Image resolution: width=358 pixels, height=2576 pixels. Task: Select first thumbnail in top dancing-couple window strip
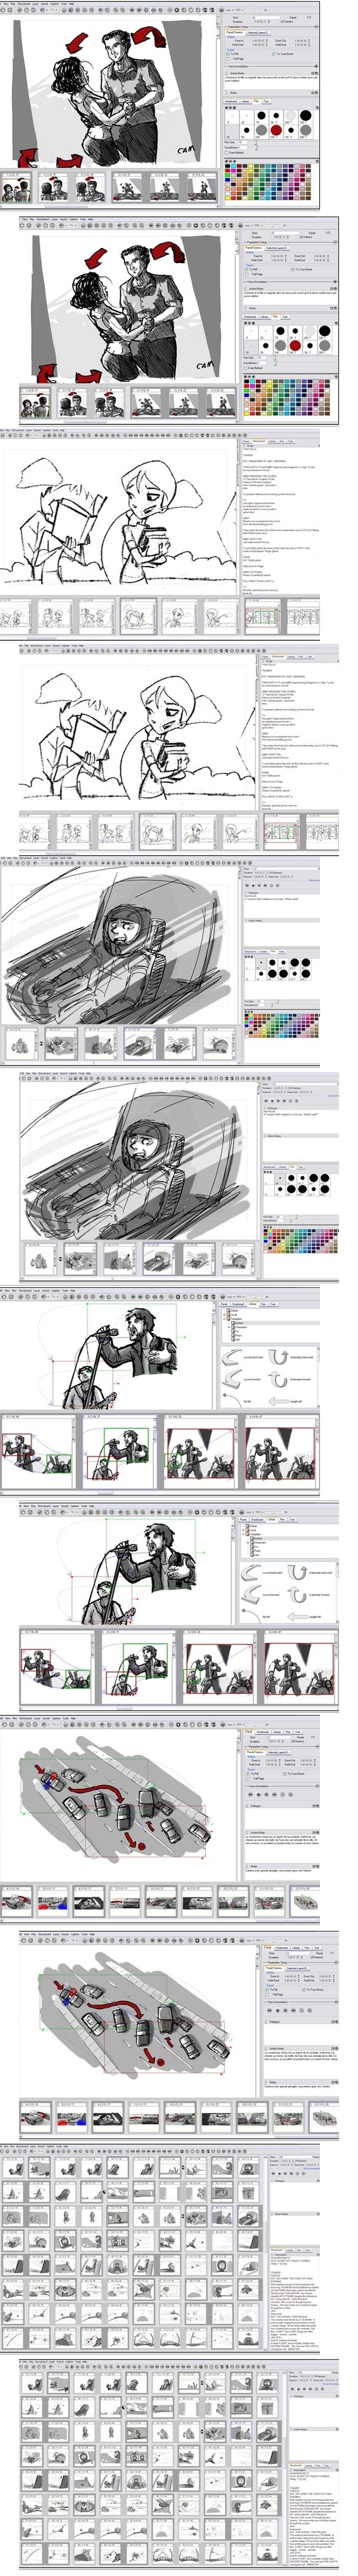pyautogui.click(x=16, y=188)
